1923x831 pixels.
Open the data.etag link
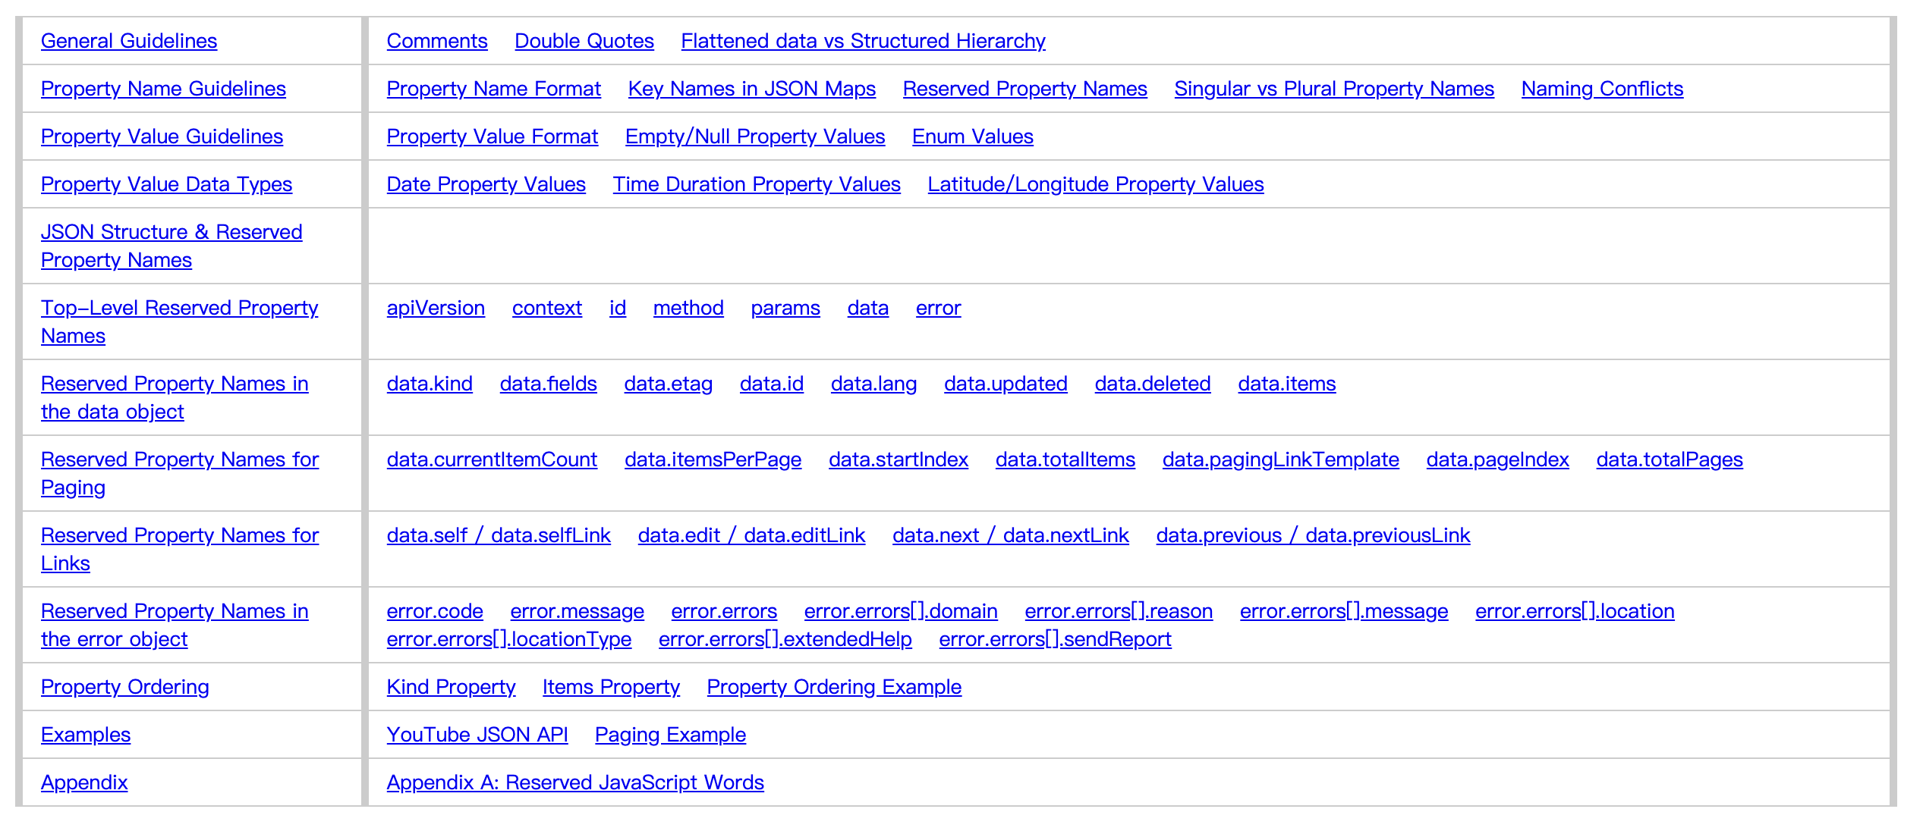(668, 384)
